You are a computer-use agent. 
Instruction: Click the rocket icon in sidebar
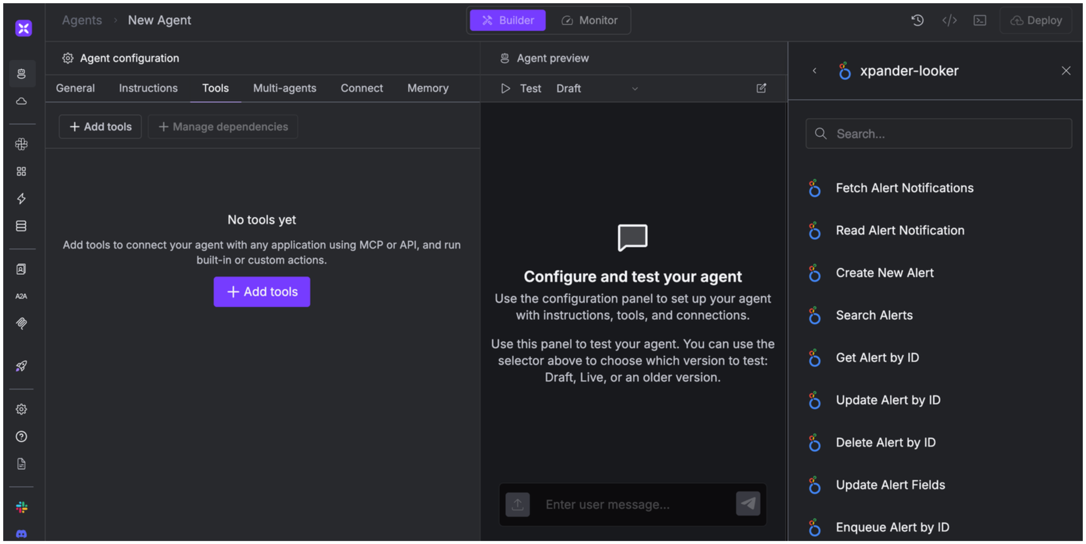click(22, 366)
